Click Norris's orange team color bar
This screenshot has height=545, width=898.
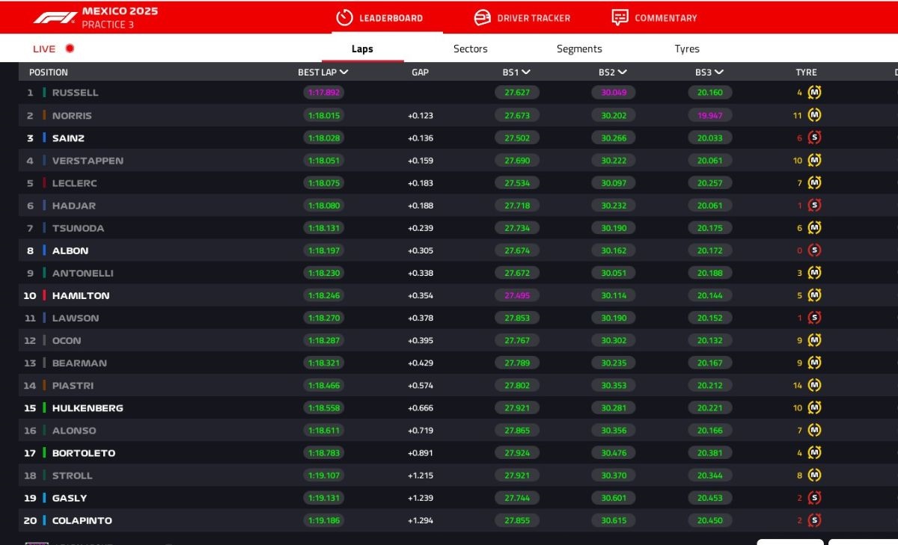point(44,116)
